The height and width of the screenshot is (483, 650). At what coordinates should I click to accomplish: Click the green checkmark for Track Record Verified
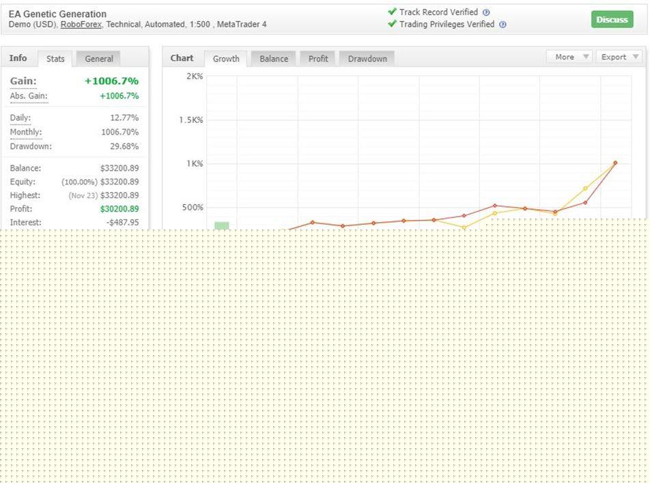(392, 12)
